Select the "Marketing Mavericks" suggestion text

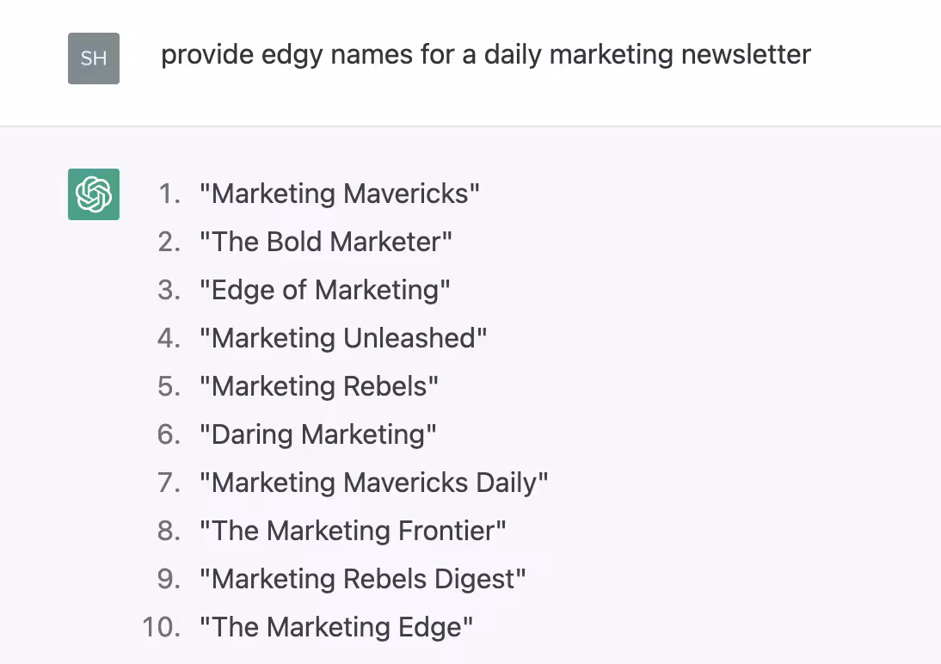[x=340, y=194]
